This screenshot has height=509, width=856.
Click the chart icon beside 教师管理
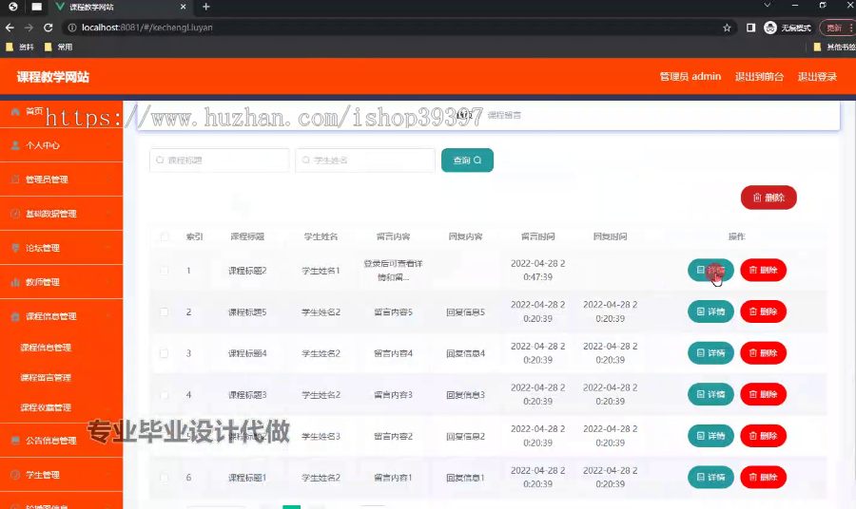click(15, 282)
